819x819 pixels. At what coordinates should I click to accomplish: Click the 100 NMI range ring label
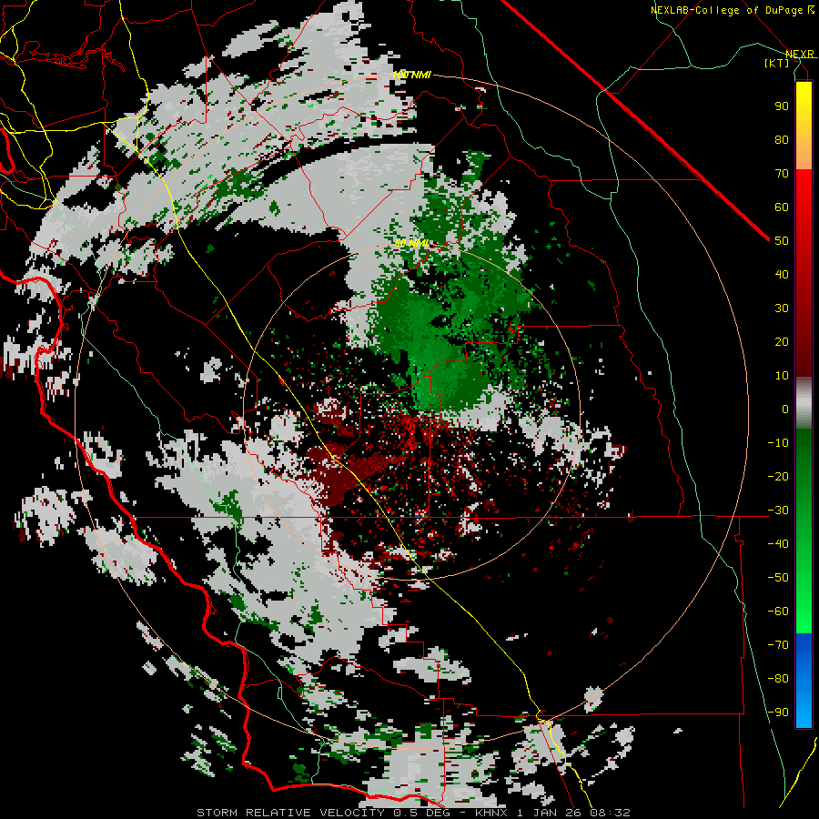(x=411, y=76)
